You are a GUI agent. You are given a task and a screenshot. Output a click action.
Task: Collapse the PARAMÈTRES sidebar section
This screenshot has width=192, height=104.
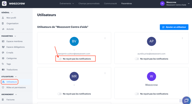(9, 36)
